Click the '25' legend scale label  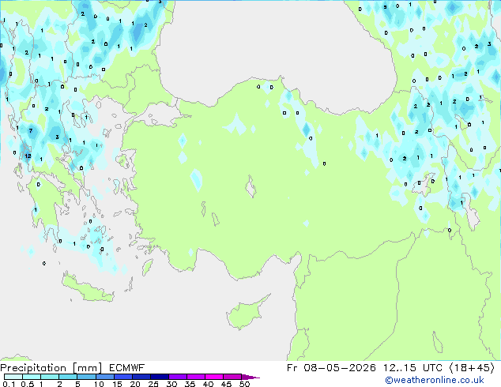153,384
